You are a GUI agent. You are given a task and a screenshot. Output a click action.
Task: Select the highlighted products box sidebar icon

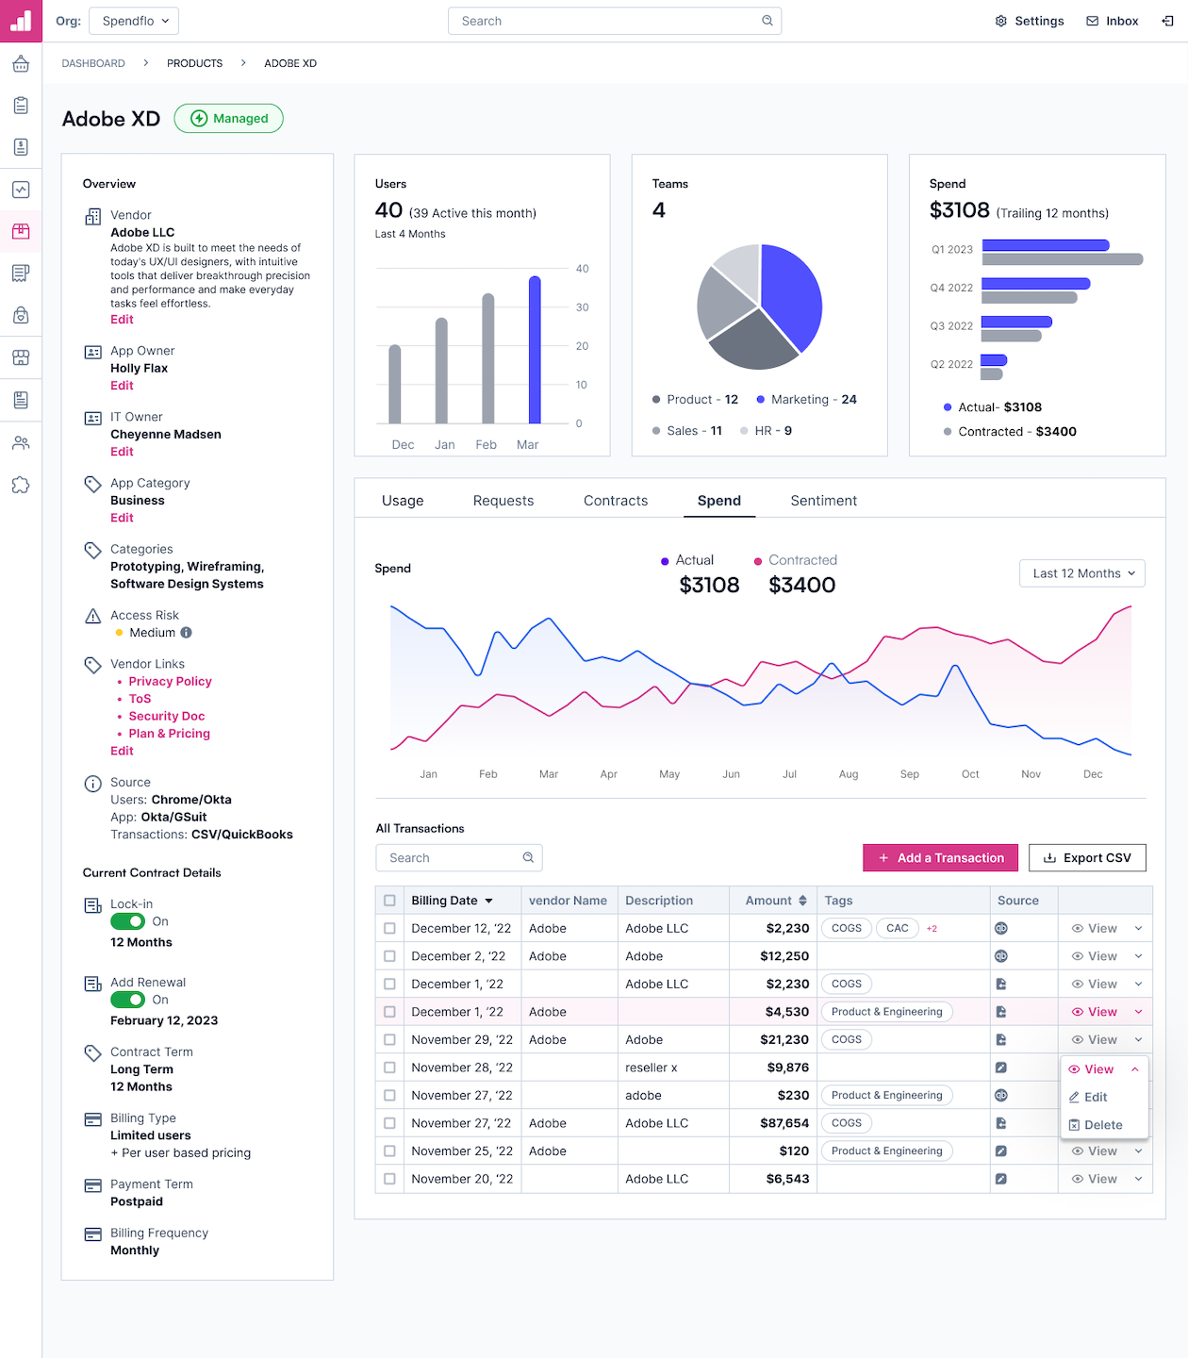pos(21,231)
